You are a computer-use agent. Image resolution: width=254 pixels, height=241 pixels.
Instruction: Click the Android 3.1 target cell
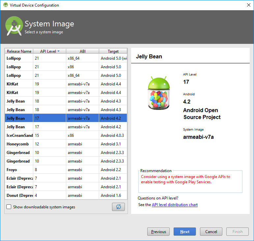113,144
